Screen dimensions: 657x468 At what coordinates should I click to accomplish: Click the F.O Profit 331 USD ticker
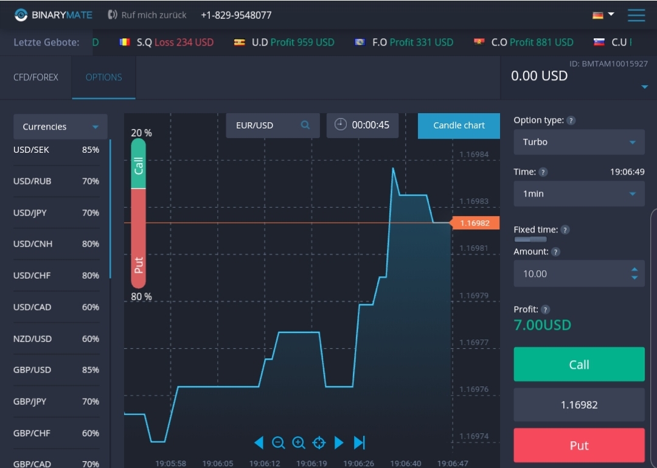pos(404,43)
